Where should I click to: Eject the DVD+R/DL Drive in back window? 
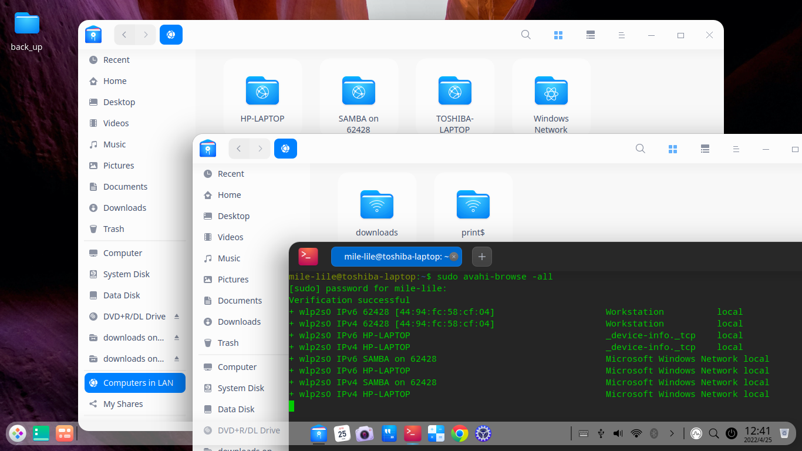(177, 317)
